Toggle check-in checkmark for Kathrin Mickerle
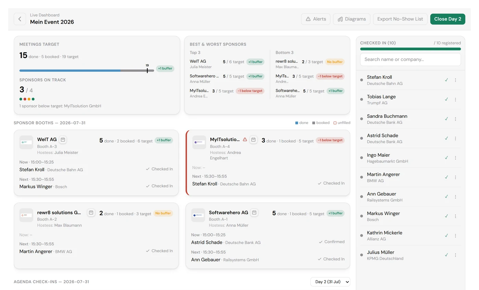Screen dimensions: 479x290 point(446,236)
